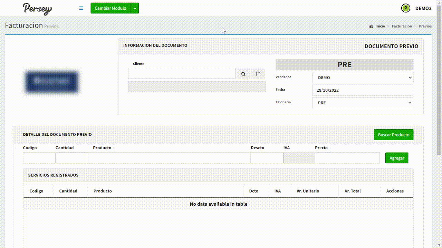Open the help question mark icon

405,8
